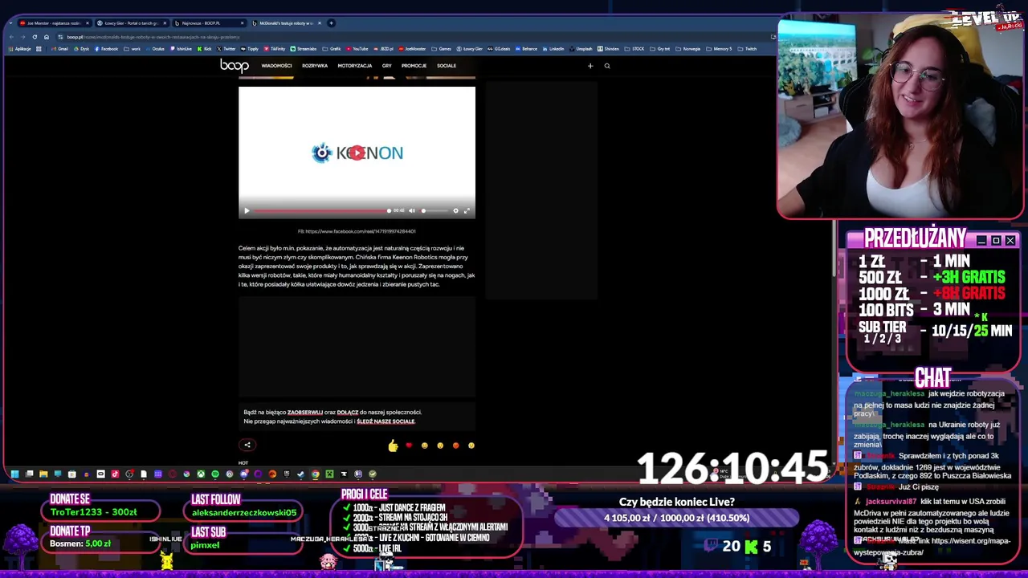The width and height of the screenshot is (1028, 578).
Task: React with the thumbs-up emoji
Action: coord(393,446)
